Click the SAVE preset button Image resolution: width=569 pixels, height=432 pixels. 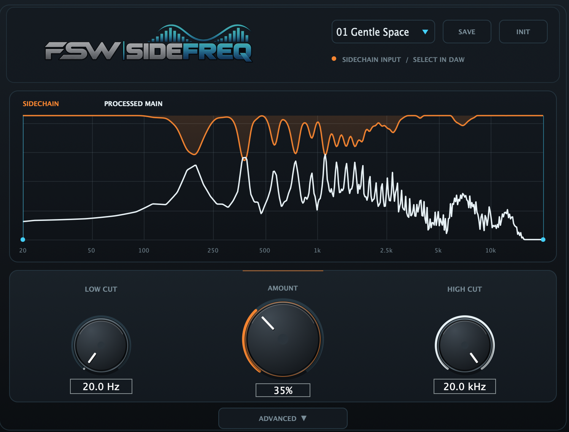(x=467, y=32)
